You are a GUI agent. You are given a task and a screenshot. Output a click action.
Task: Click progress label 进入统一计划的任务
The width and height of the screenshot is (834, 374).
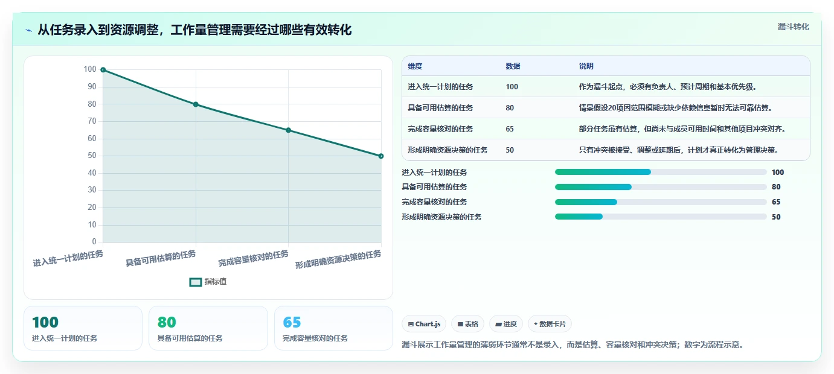[434, 173]
